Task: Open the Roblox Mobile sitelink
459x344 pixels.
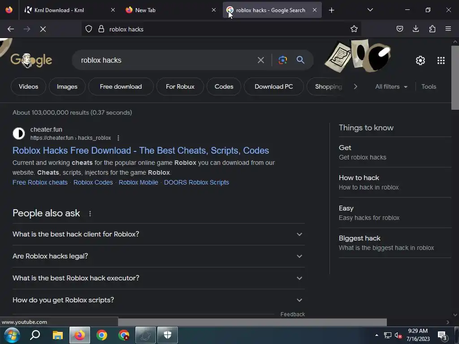Action: [138, 182]
